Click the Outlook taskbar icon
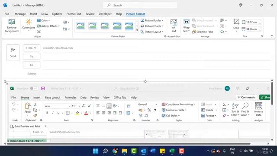 tap(143, 151)
